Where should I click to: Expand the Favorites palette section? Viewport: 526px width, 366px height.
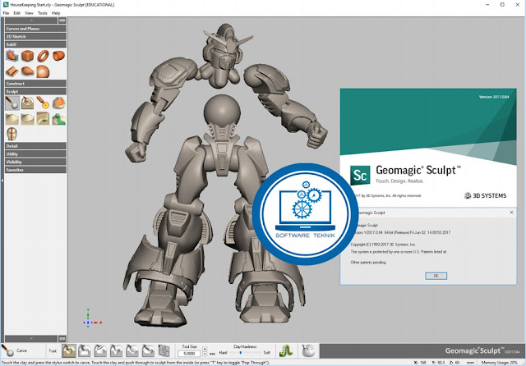click(x=35, y=170)
